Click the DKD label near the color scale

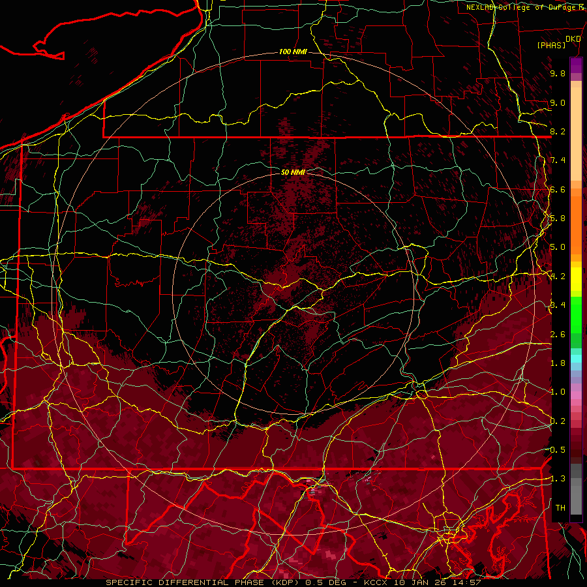pyautogui.click(x=573, y=38)
